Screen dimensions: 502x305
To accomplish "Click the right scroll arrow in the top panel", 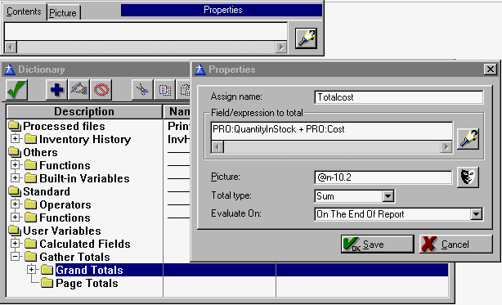I will [x=281, y=47].
